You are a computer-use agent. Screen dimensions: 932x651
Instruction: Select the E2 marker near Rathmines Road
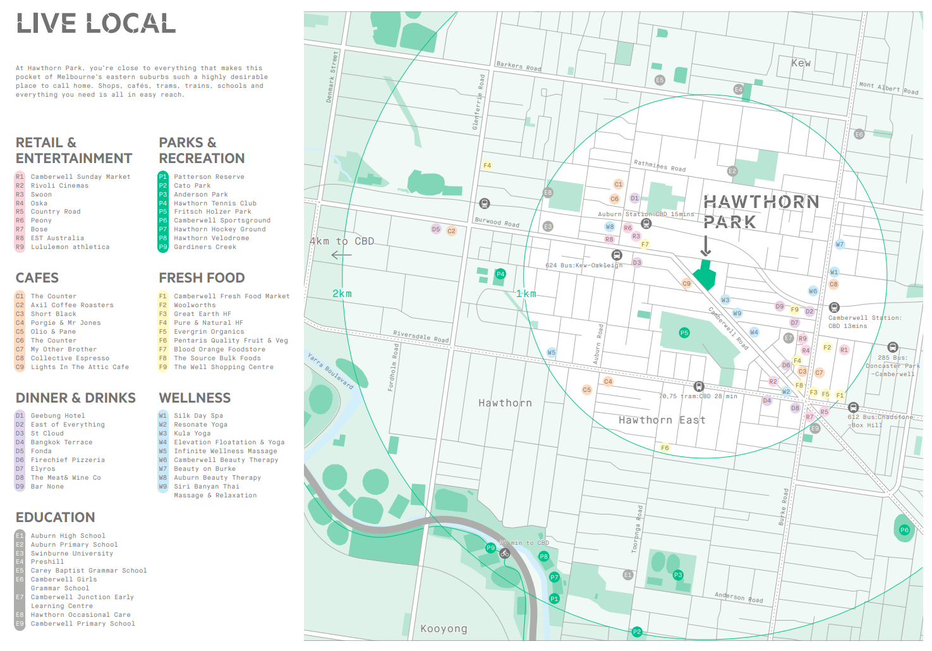(732, 171)
